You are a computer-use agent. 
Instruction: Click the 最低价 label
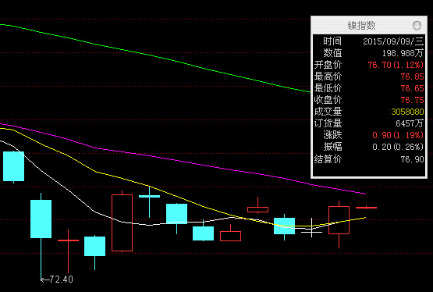point(328,88)
